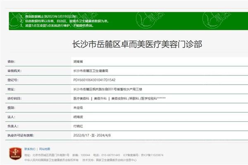This screenshot has width=248, height=165.
Task: Click the 诊疗科目 row label
Action: (x=14, y=99)
